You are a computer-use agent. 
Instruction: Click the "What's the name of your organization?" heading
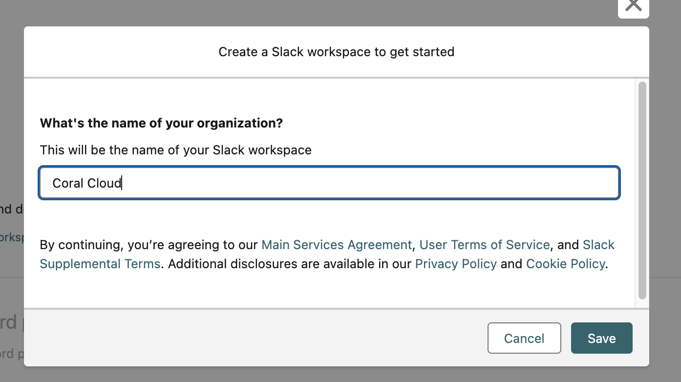[161, 123]
